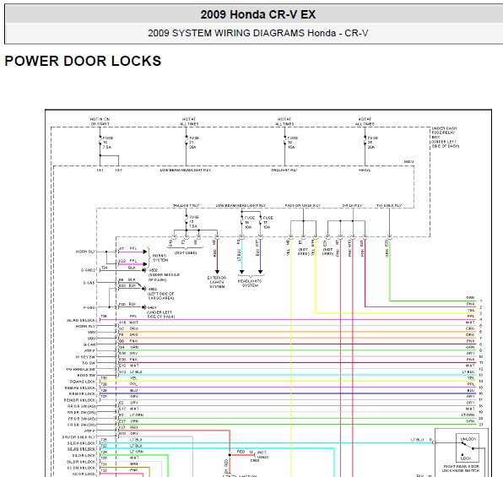Click the 'PASS DR UNLK RLY' label
Screen dimensions: 503x477
point(303,205)
